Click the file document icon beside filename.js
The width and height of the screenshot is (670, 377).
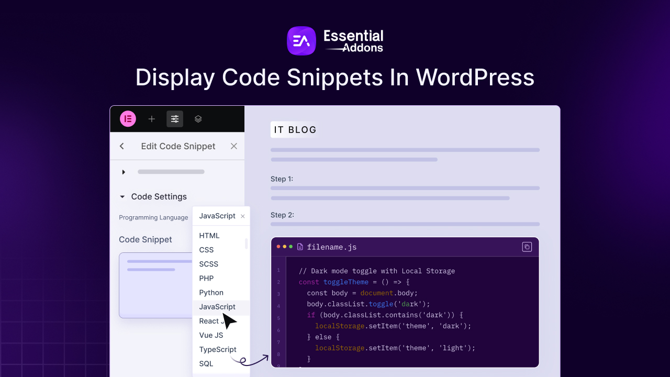[300, 247]
